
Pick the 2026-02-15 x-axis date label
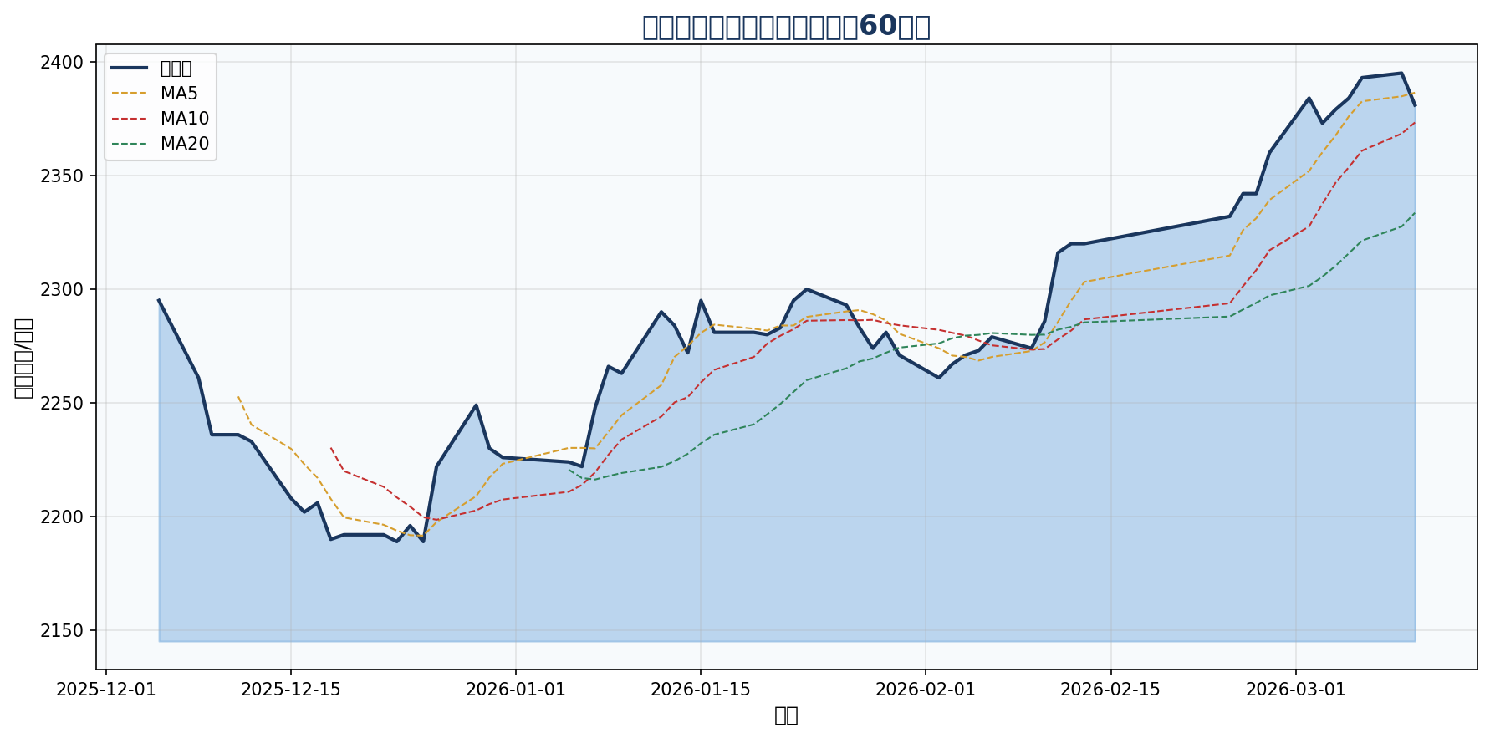1110,690
